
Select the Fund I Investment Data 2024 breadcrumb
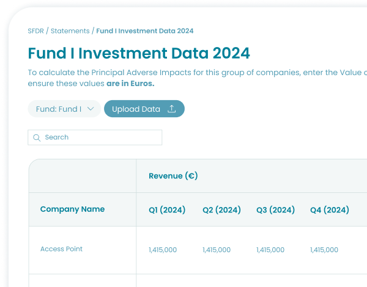(x=145, y=31)
